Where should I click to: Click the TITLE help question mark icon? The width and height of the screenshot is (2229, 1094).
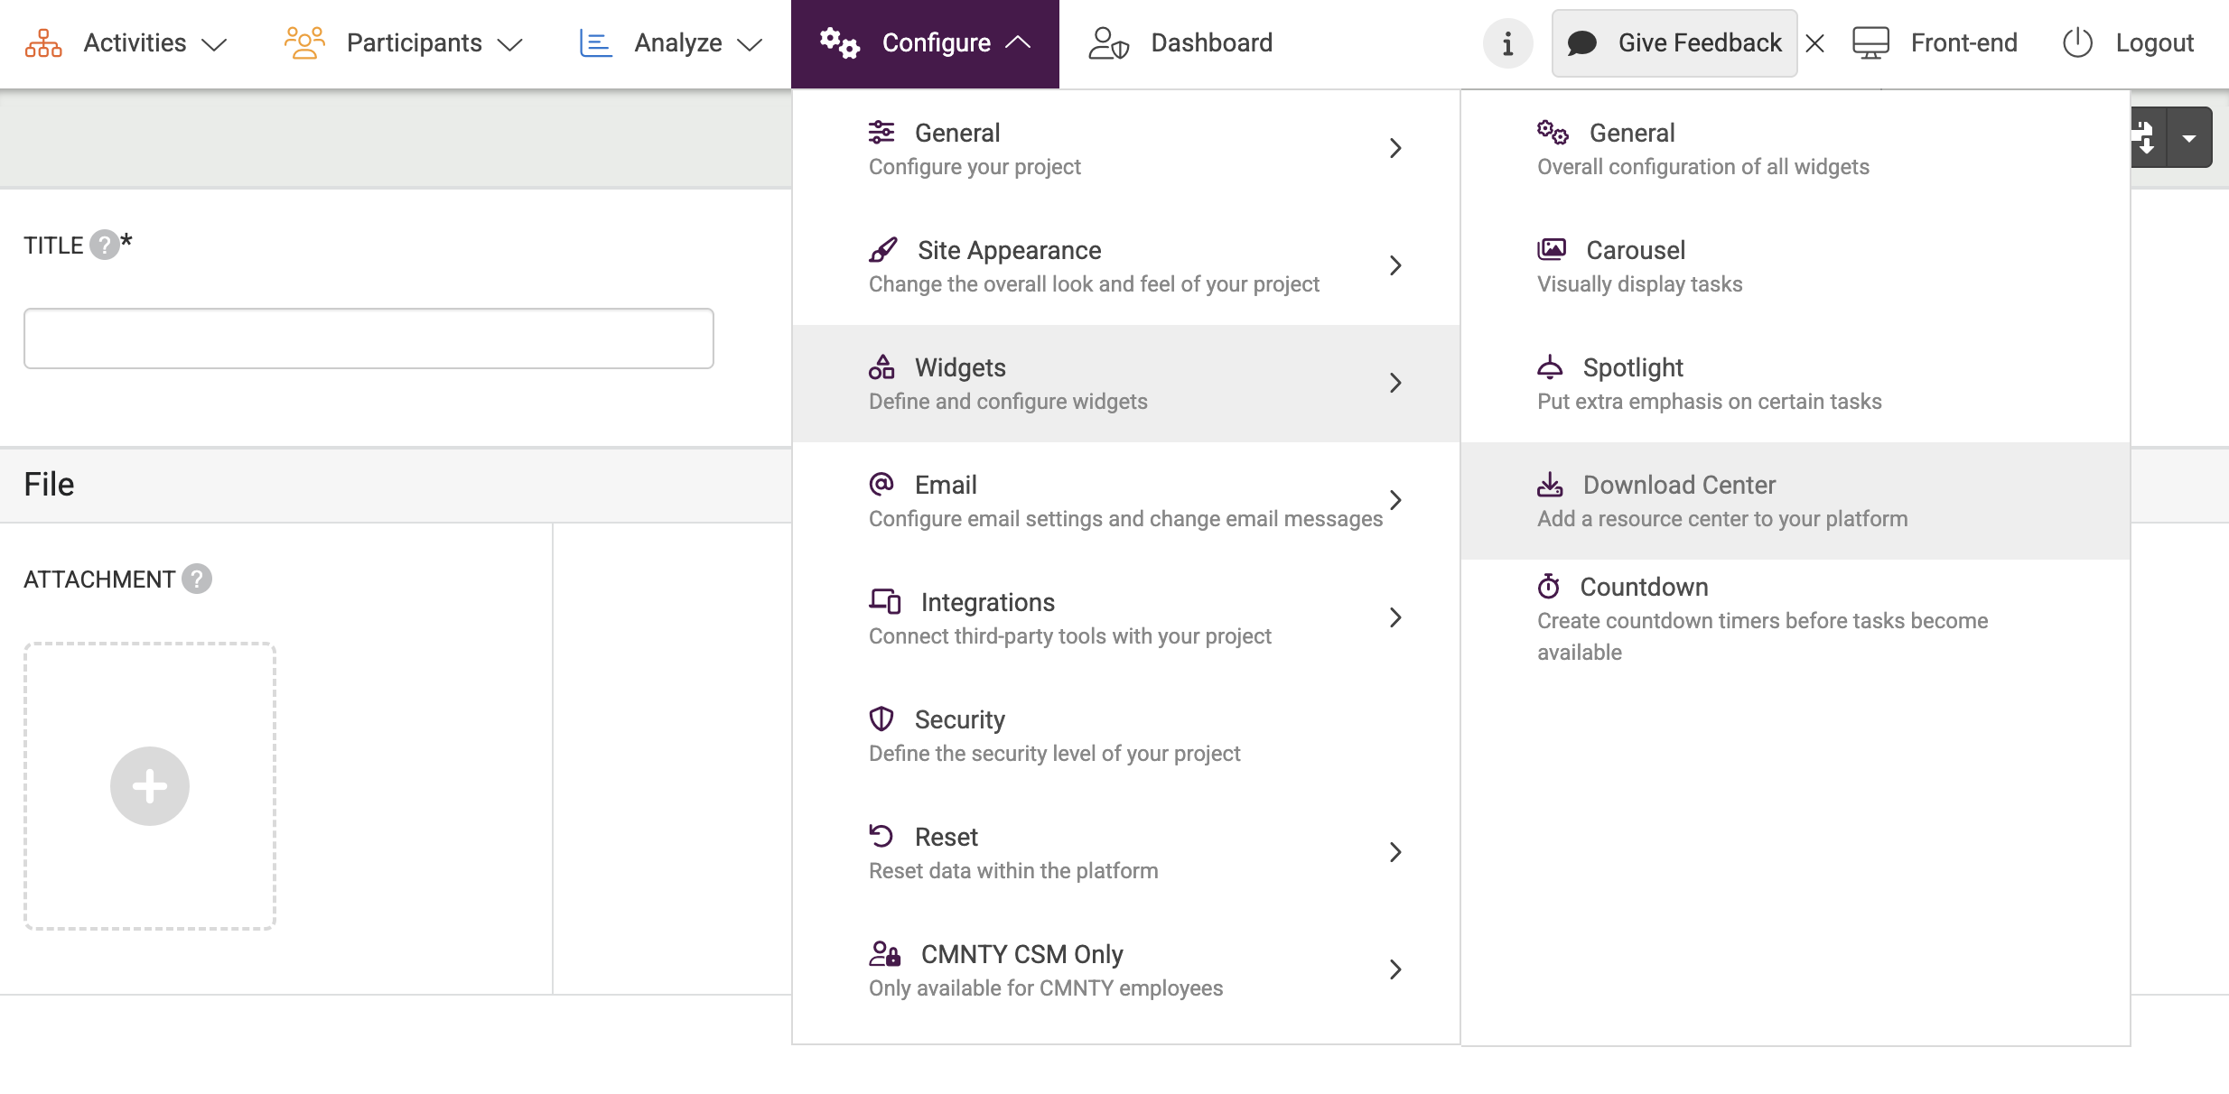pyautogui.click(x=105, y=245)
